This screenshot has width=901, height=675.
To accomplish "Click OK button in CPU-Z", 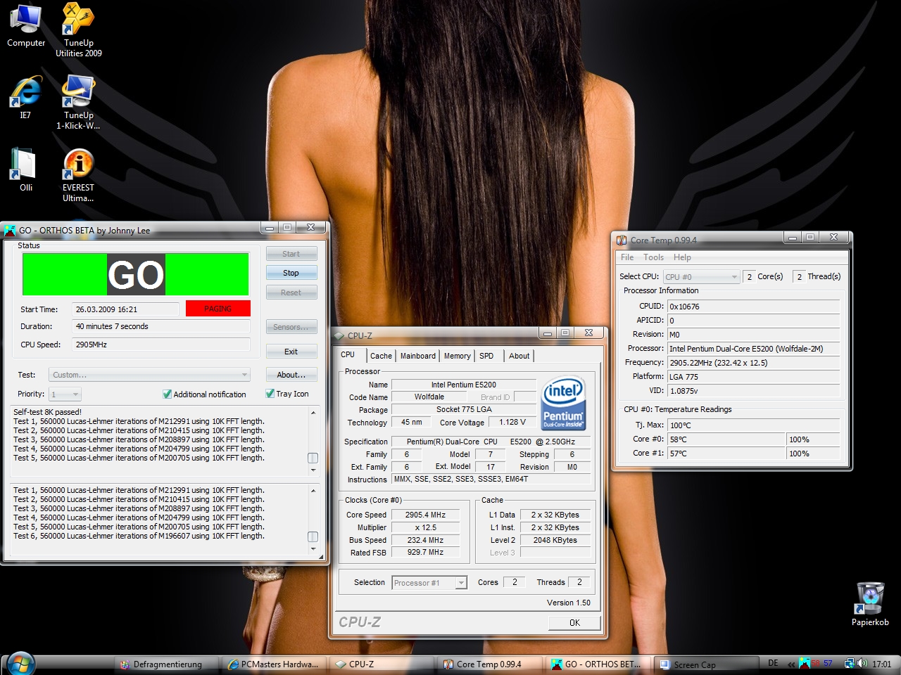I will coord(574,622).
